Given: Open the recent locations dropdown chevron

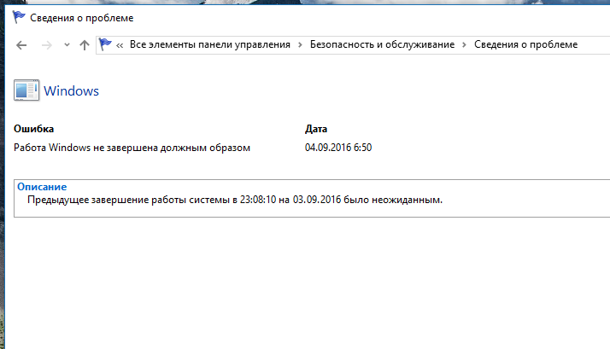Looking at the screenshot, I should pyautogui.click(x=67, y=45).
